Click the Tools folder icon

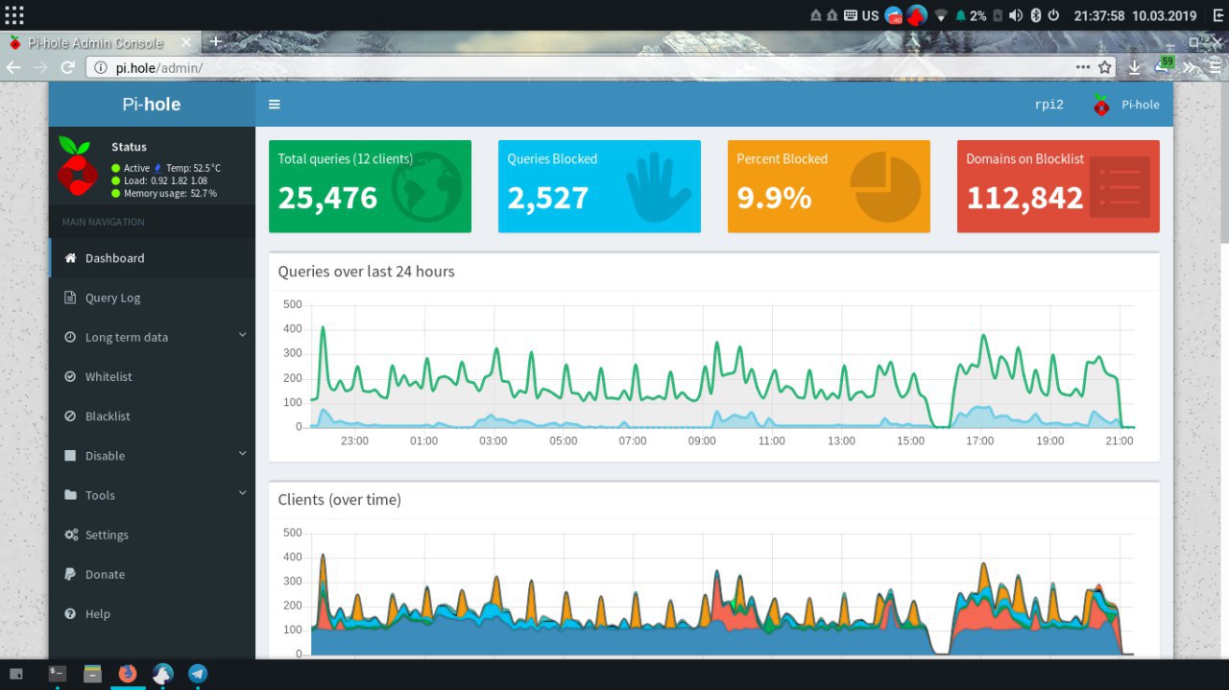point(70,495)
